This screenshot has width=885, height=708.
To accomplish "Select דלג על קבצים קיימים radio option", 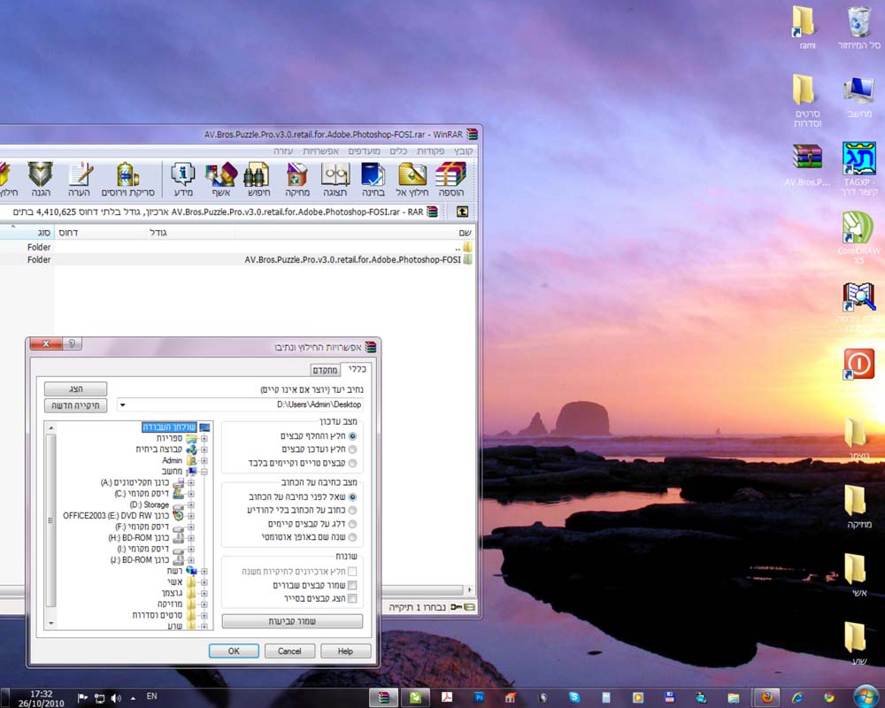I will tap(353, 524).
